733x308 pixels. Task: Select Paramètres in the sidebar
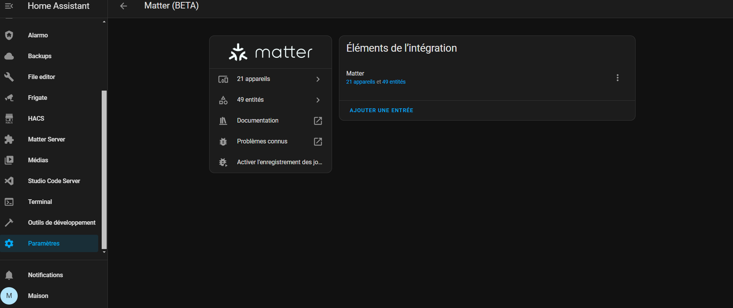(x=49, y=243)
